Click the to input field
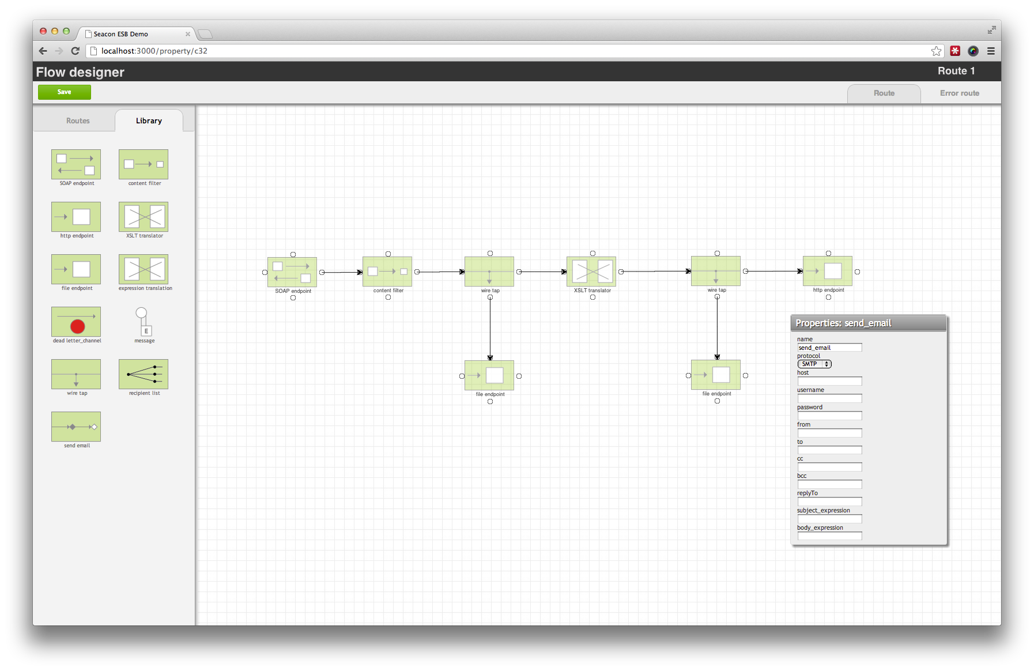This screenshot has height=671, width=1034. pyautogui.click(x=829, y=450)
